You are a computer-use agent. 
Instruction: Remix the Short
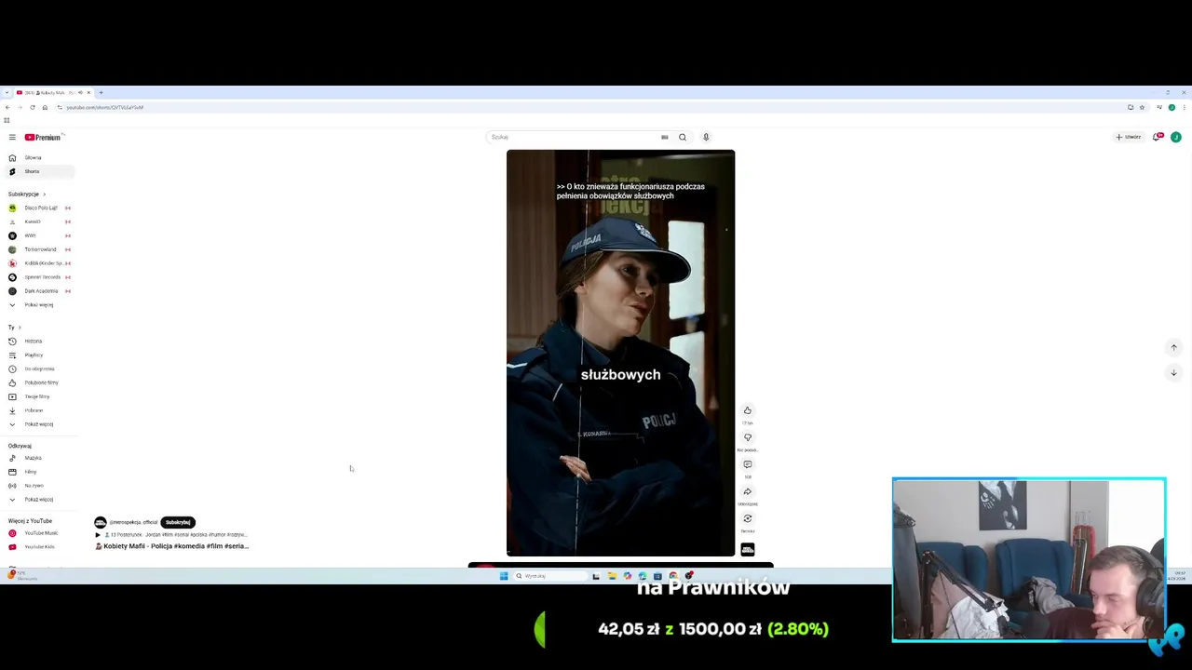(x=747, y=518)
